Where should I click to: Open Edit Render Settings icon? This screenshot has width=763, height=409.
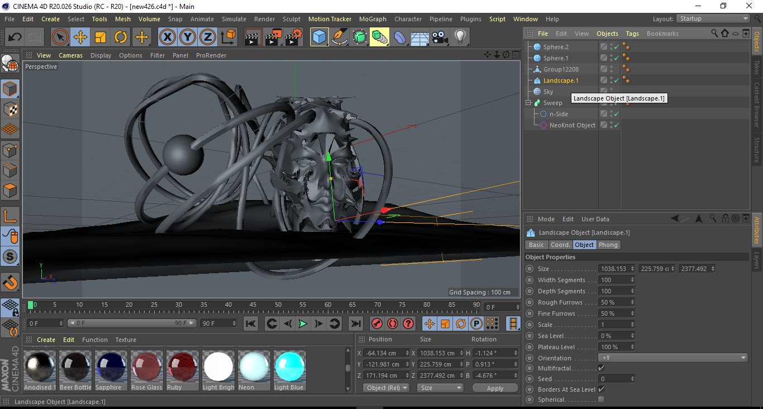coord(294,37)
